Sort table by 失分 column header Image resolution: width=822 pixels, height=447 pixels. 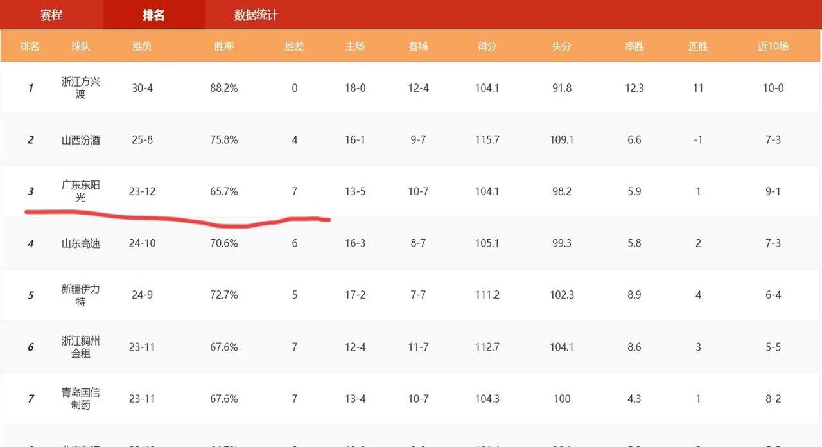[561, 46]
